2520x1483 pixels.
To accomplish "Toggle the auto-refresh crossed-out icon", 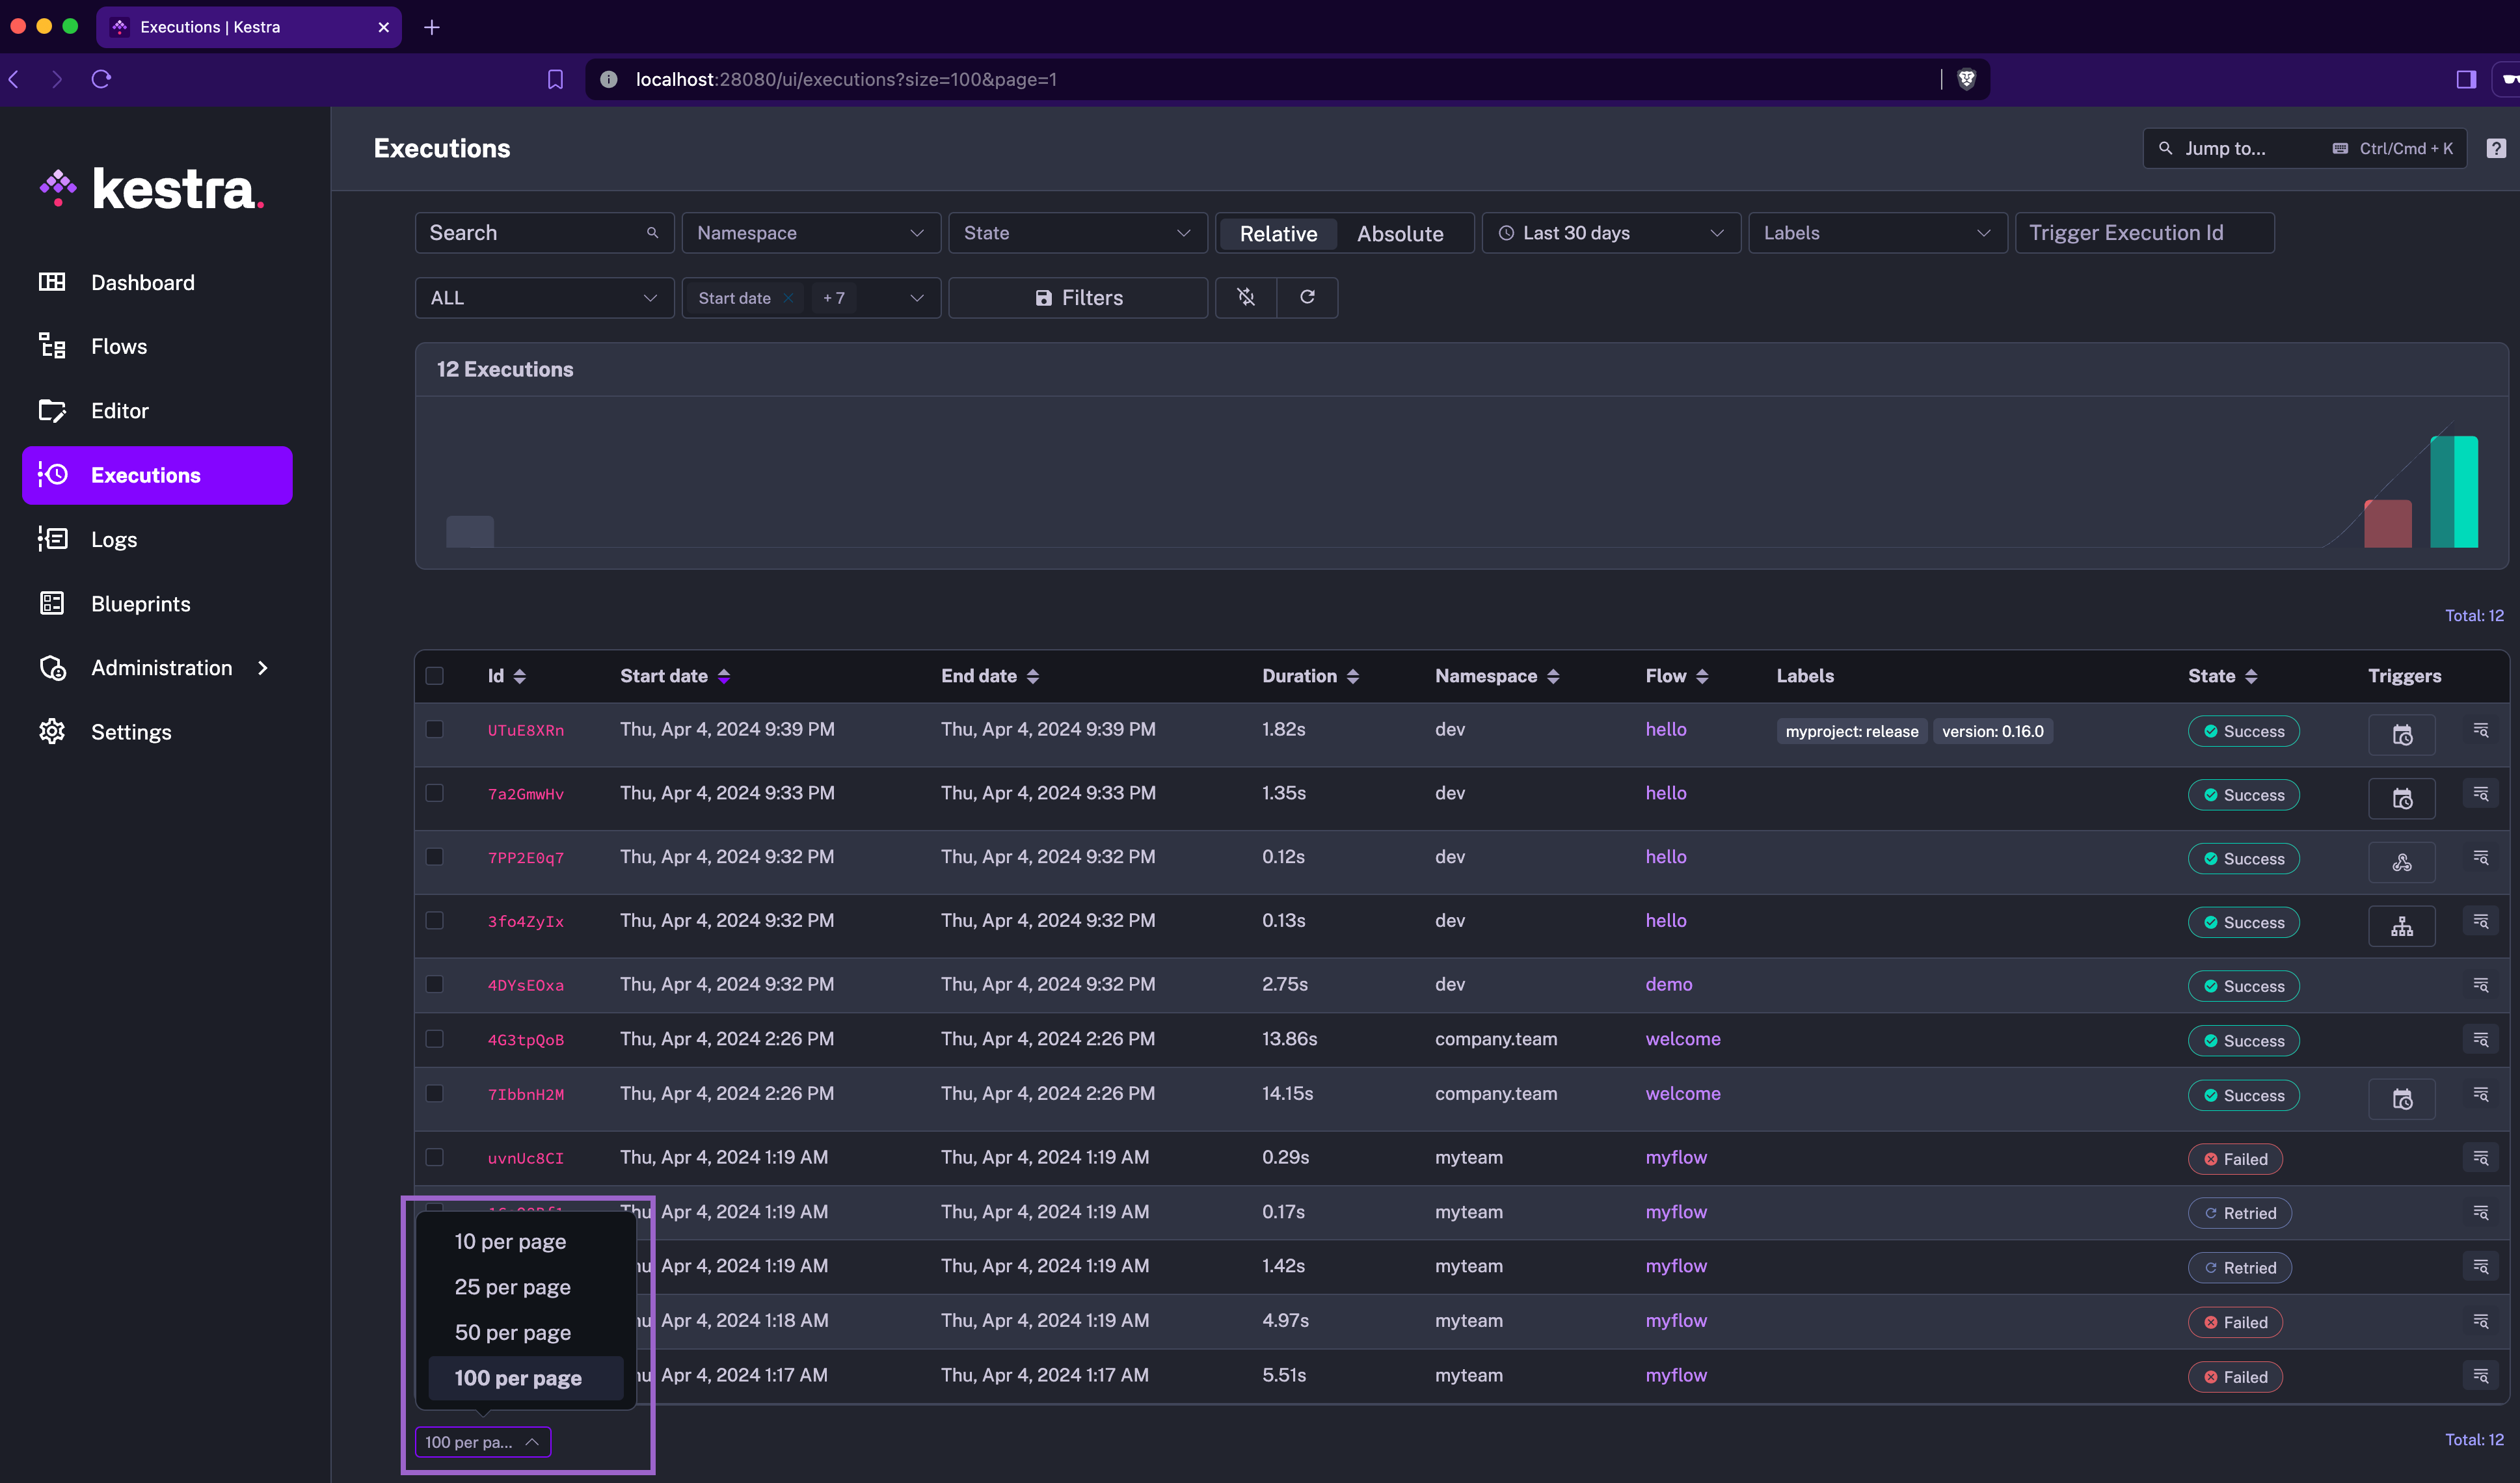I will coord(1246,297).
